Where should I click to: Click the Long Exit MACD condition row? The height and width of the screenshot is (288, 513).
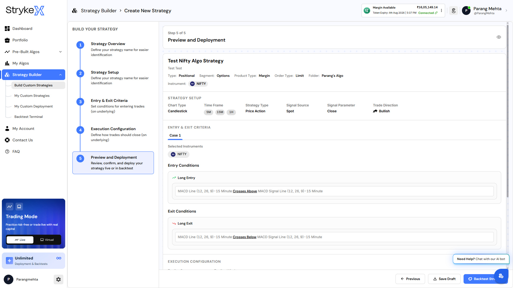[x=334, y=237]
